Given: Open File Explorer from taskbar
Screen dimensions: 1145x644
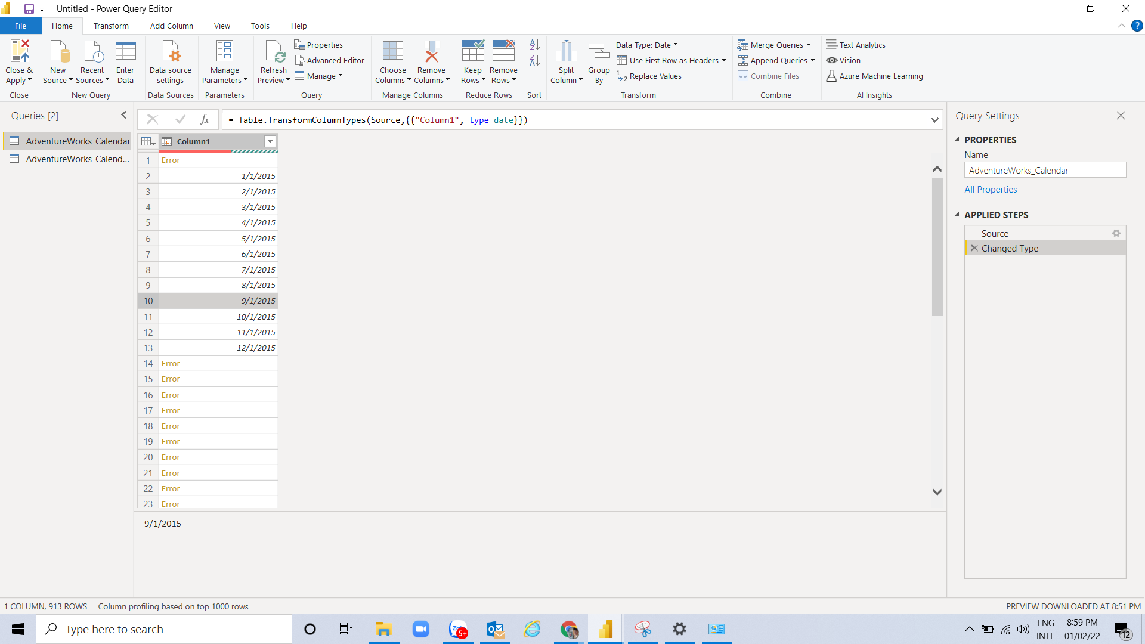Looking at the screenshot, I should point(383,629).
